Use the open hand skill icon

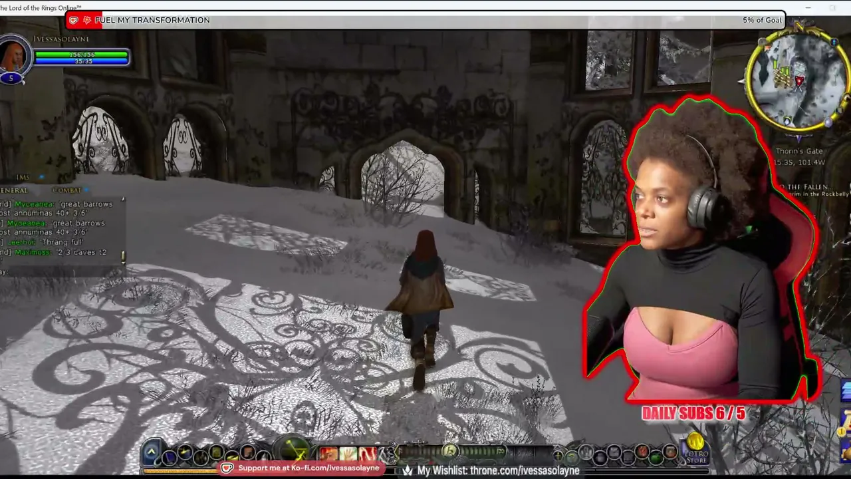click(x=348, y=454)
